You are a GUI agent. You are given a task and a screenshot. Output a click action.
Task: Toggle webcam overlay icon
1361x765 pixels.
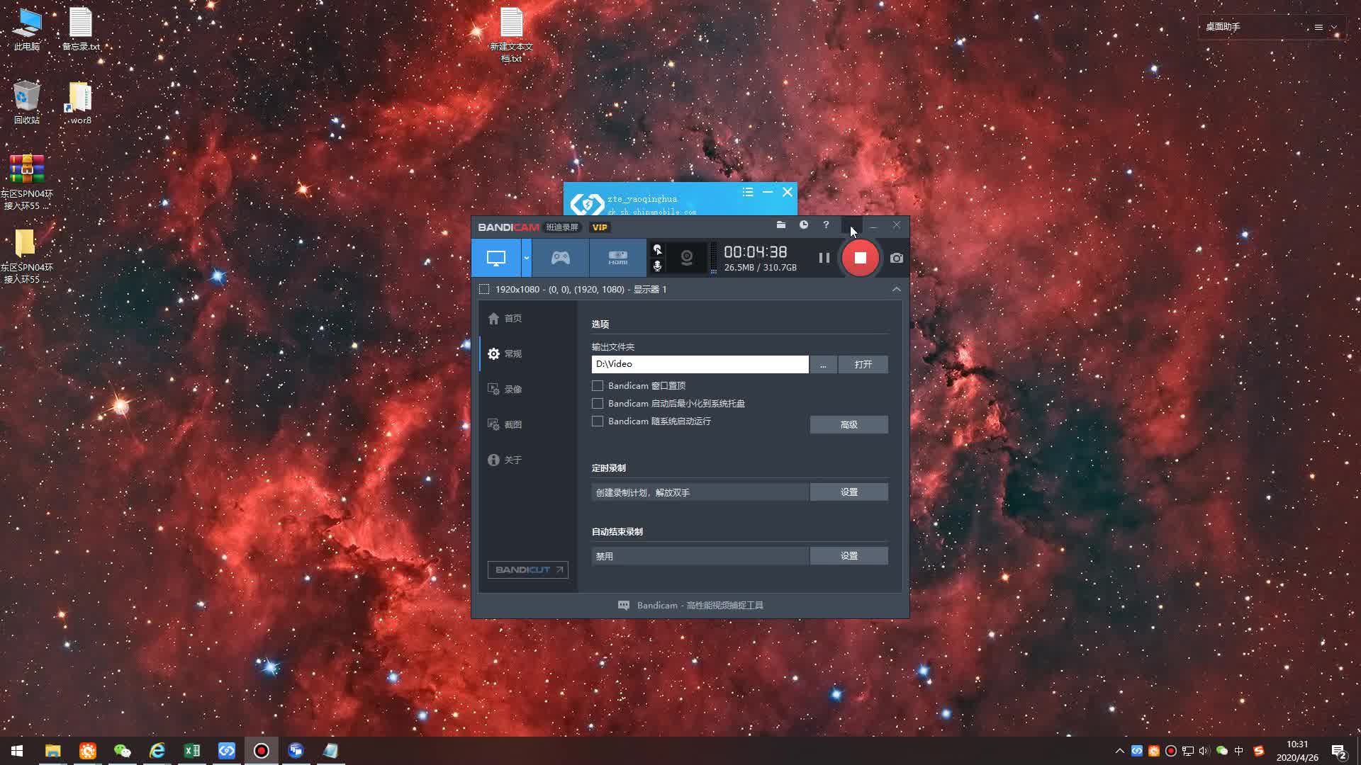coord(686,258)
